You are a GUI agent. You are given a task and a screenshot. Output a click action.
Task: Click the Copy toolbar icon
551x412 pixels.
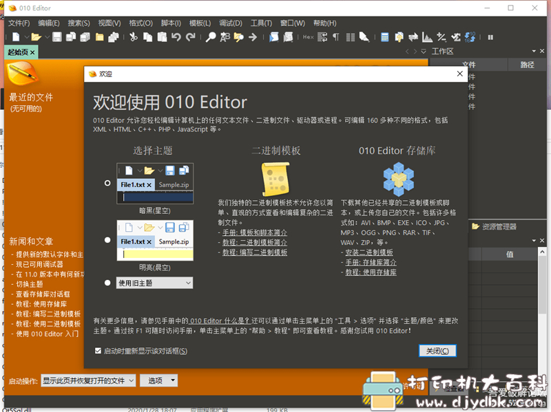[x=148, y=37]
